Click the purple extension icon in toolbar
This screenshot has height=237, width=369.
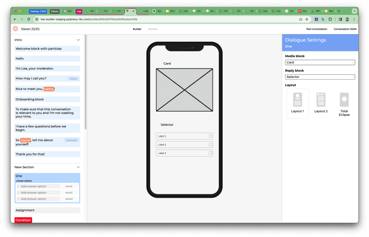tap(317, 19)
